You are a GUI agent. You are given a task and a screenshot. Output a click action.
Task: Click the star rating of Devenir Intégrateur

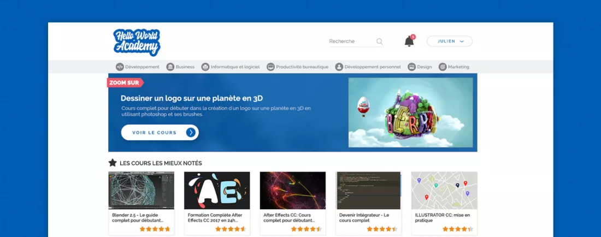click(x=382, y=229)
